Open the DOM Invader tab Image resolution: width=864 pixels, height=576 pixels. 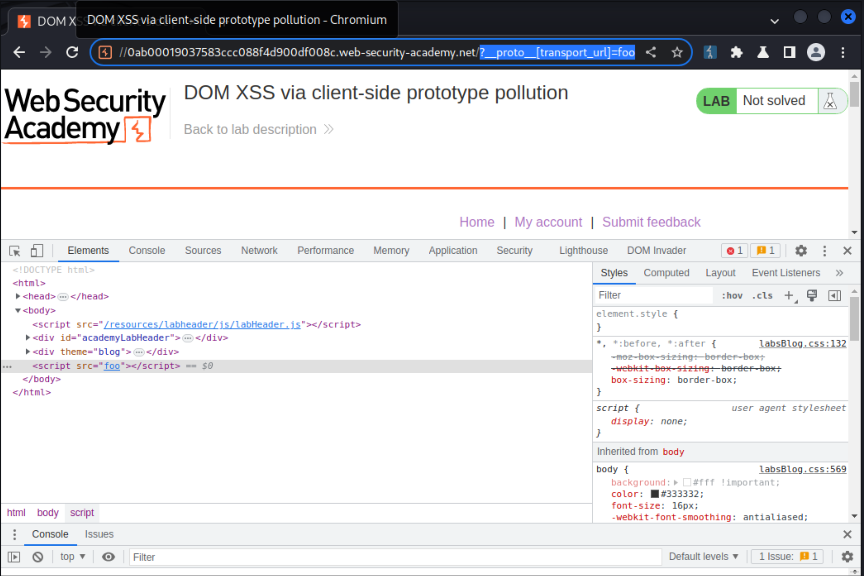pyautogui.click(x=656, y=250)
